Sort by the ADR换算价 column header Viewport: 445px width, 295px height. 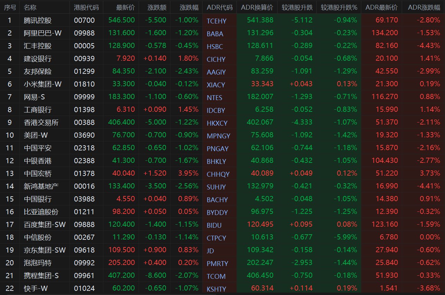(257, 7)
